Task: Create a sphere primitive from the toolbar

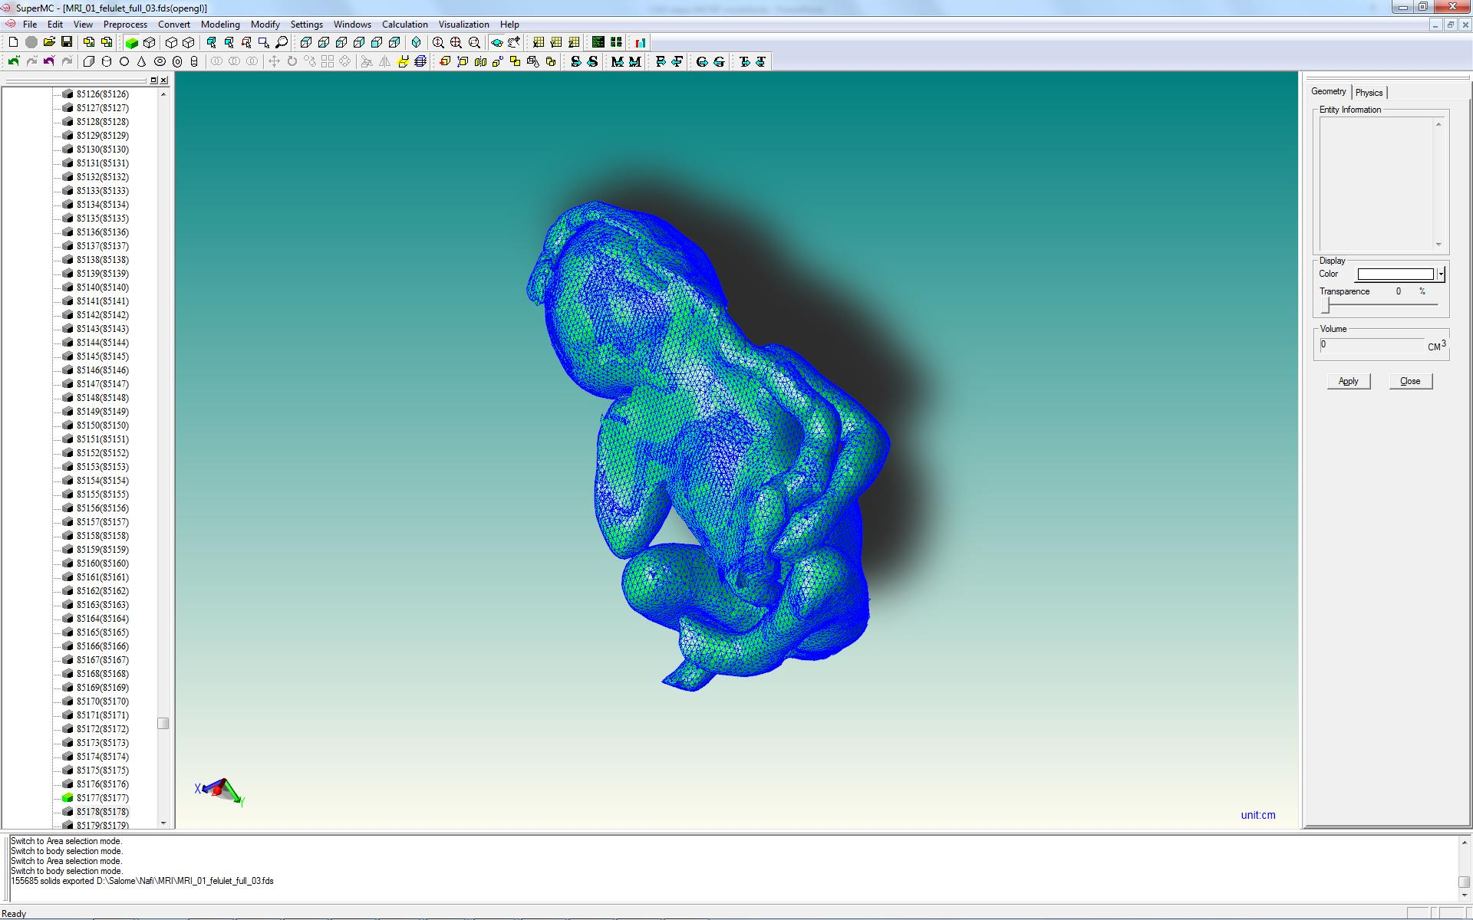Action: point(124,61)
